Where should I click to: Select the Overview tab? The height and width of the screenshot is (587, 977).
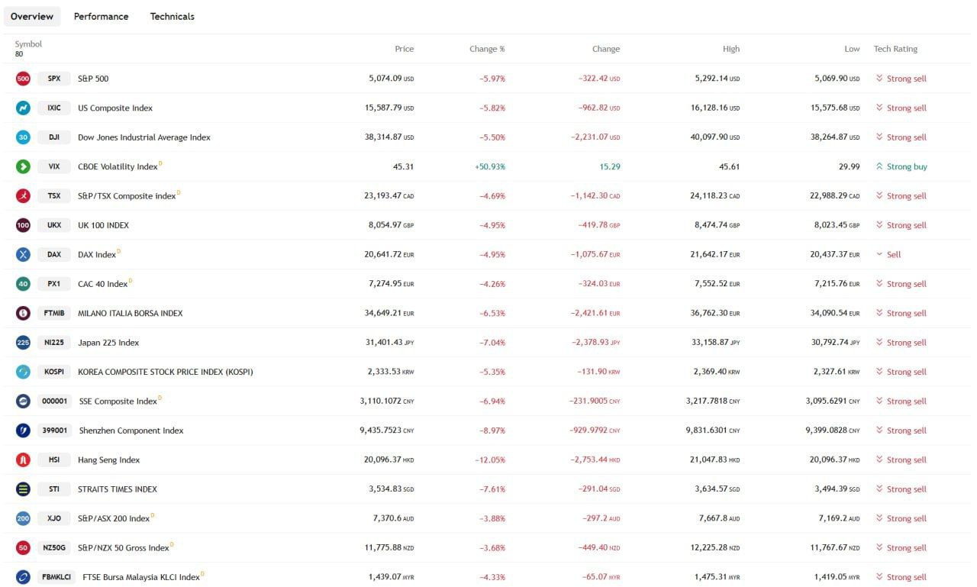(32, 16)
